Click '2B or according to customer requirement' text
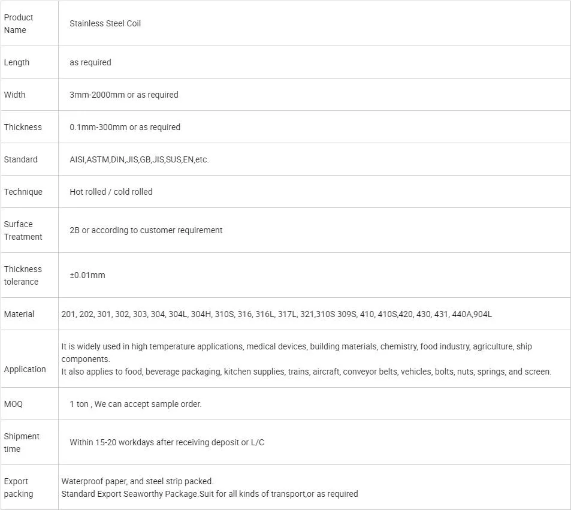Image resolution: width=571 pixels, height=510 pixels. pyautogui.click(x=146, y=230)
